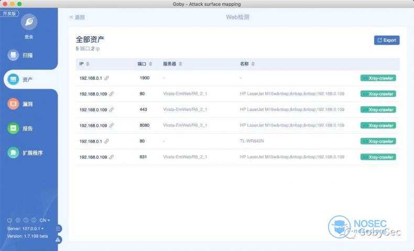Select port cell 1900

coord(145,78)
